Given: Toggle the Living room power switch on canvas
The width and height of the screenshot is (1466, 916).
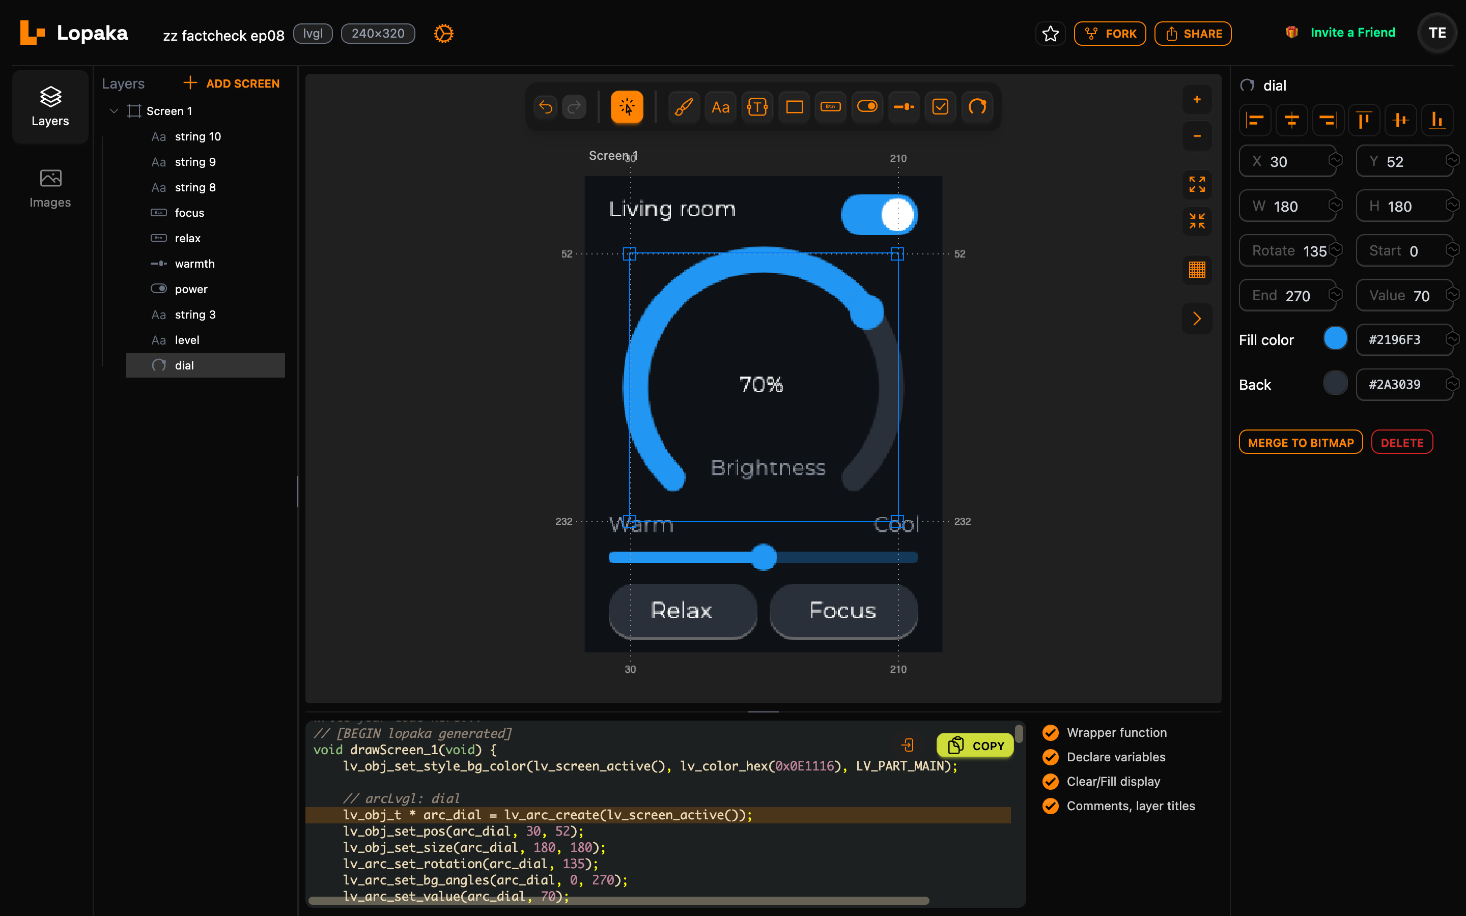Looking at the screenshot, I should (x=880, y=214).
